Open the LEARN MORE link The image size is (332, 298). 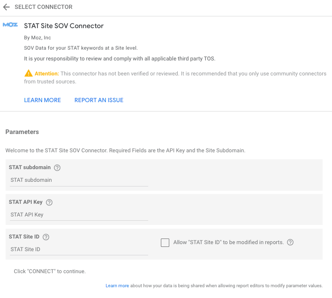[x=43, y=100]
